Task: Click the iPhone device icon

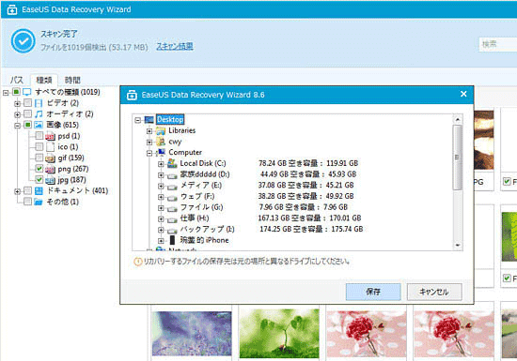Action: pos(172,240)
